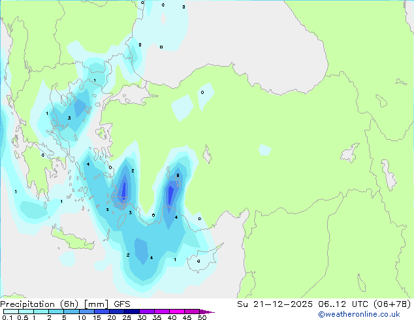Click the '40' legend tick label
The image size is (414, 320).
(172, 317)
